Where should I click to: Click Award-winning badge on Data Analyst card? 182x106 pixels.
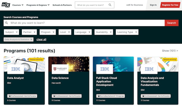click(x=36, y=59)
